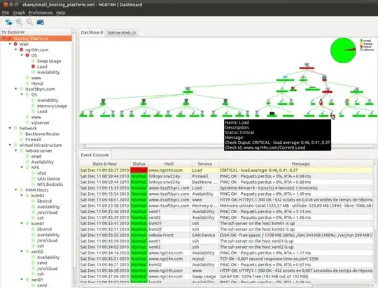Collapse the VMM Hosts tree node

click(x=16, y=189)
